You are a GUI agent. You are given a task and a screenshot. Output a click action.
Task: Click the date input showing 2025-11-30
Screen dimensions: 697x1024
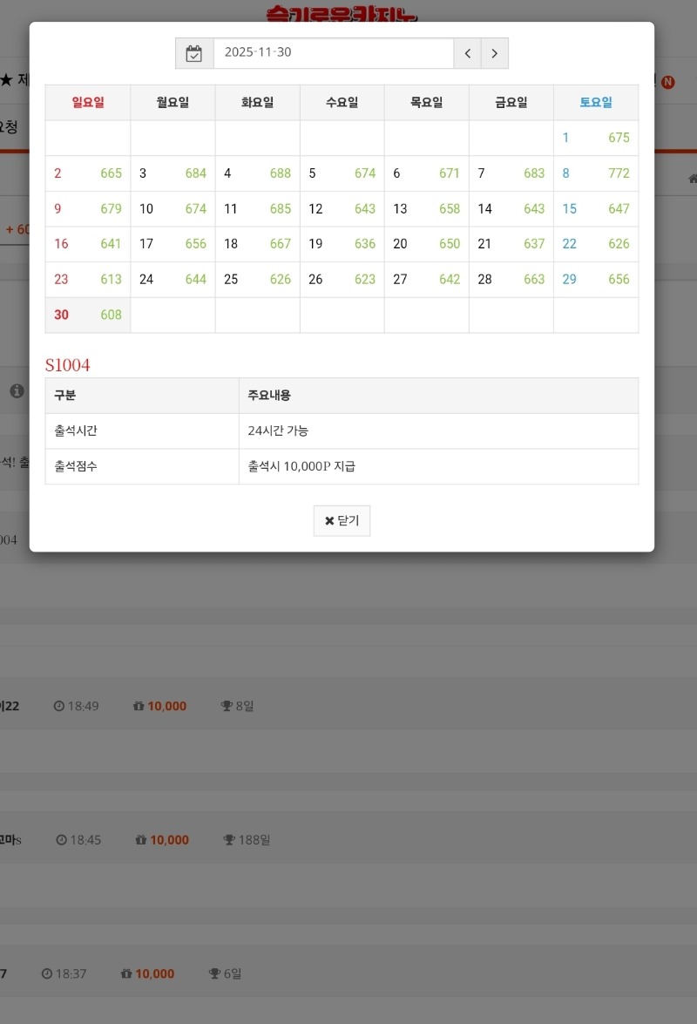click(x=334, y=53)
